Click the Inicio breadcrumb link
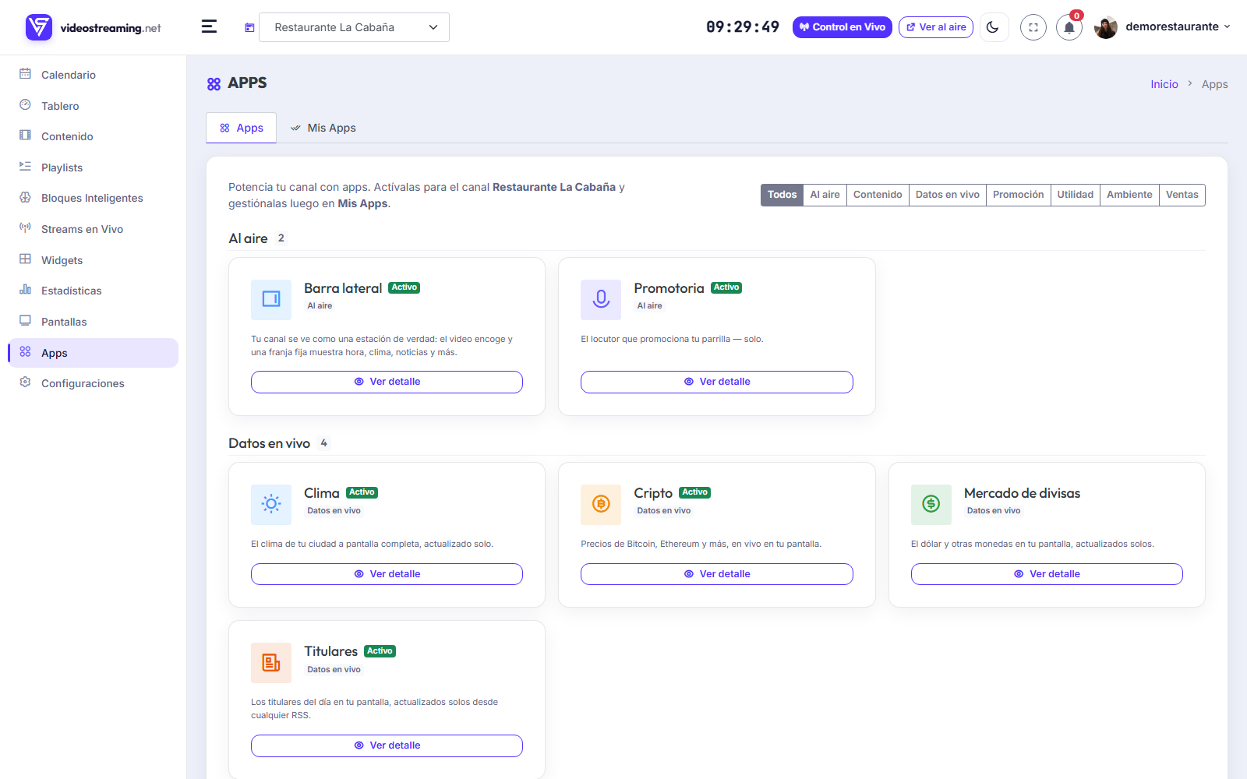The image size is (1247, 779). 1164,84
